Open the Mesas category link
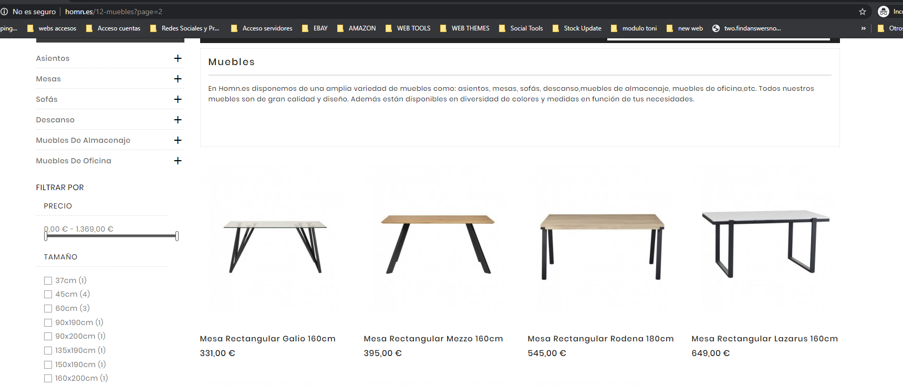This screenshot has width=903, height=386. click(x=48, y=79)
